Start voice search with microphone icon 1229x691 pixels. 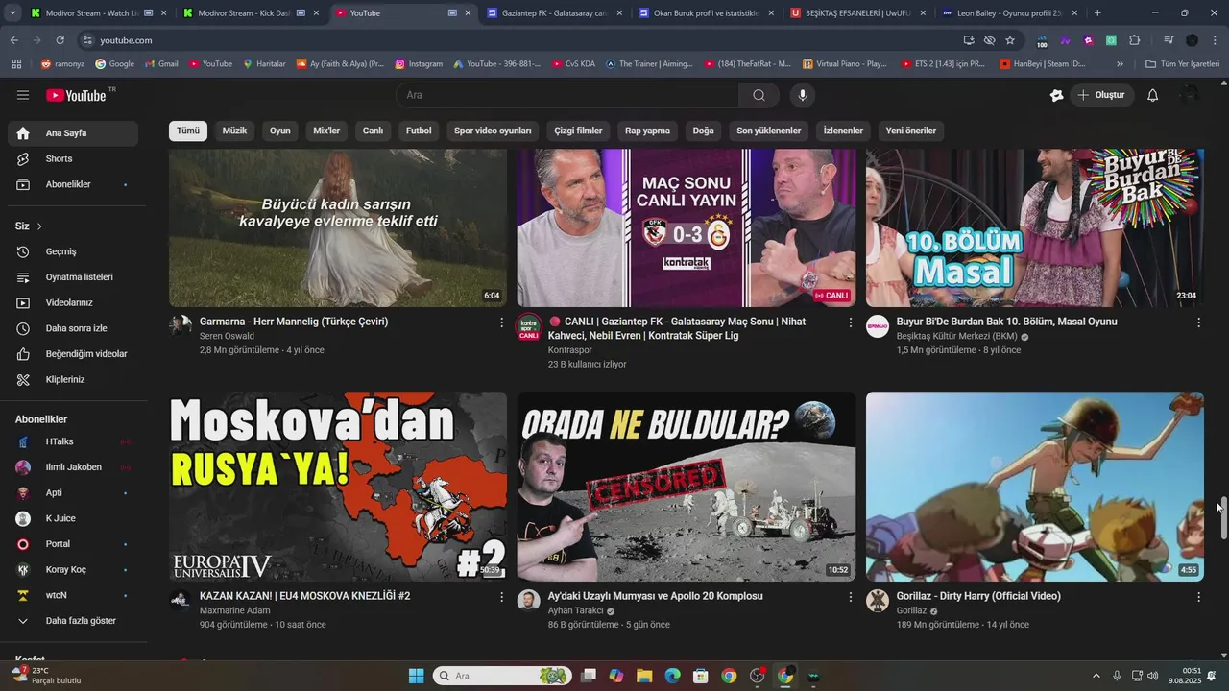803,95
